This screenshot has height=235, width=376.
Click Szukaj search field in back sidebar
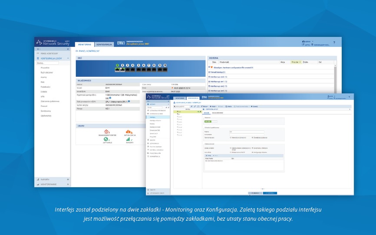[47, 63]
